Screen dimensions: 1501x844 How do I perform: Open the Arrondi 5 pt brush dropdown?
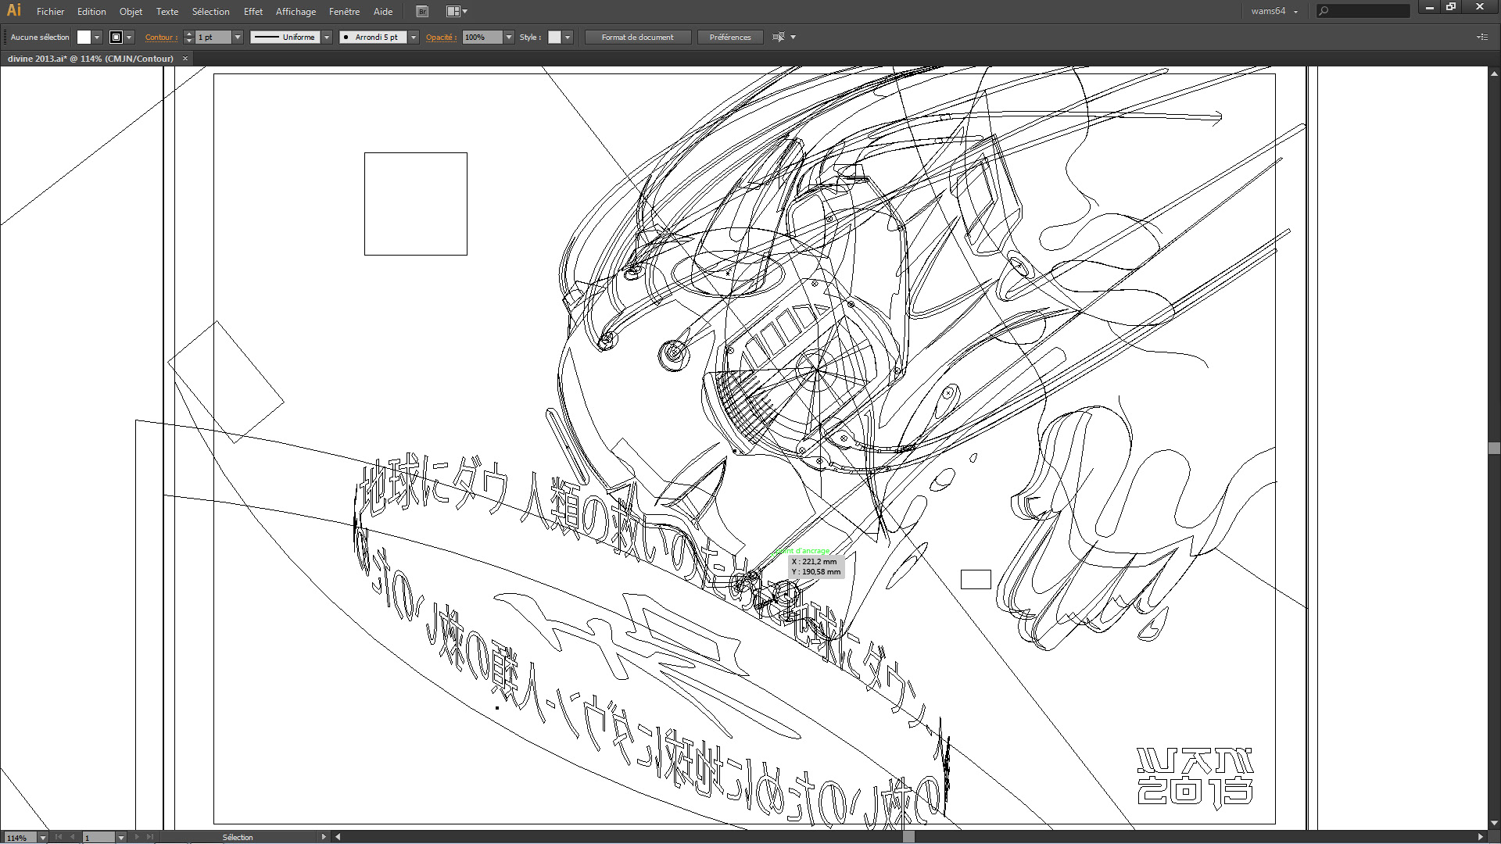point(414,37)
